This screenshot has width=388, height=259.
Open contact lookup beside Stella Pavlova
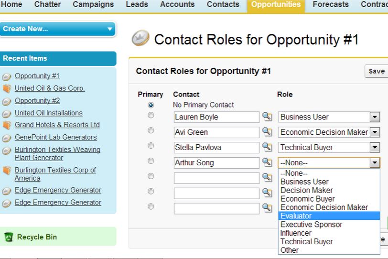267,147
